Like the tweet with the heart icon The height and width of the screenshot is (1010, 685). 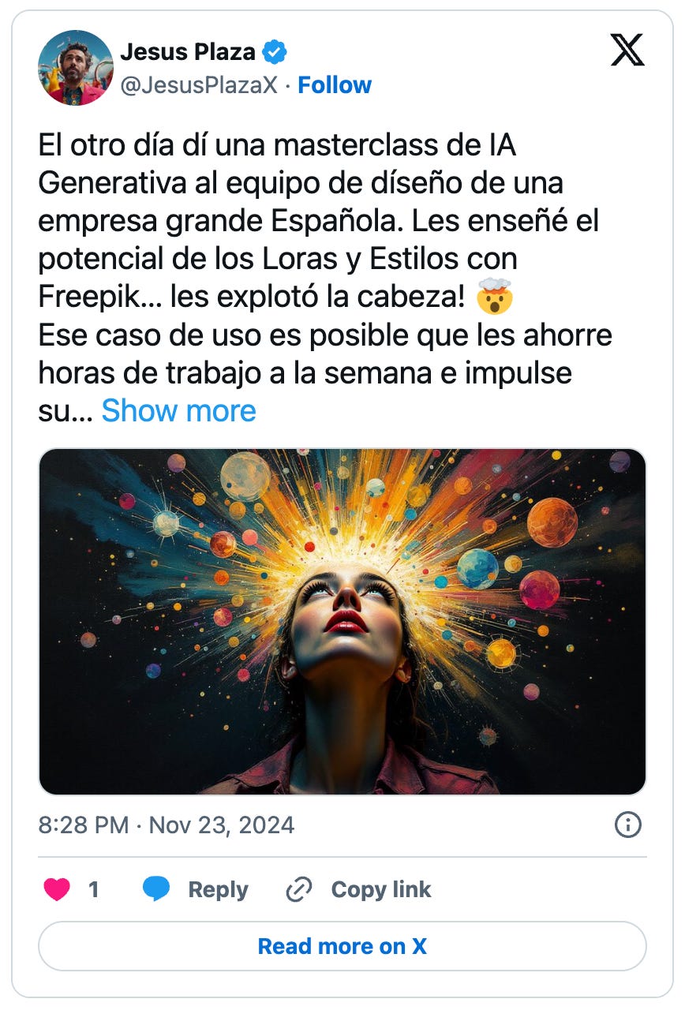click(x=56, y=890)
